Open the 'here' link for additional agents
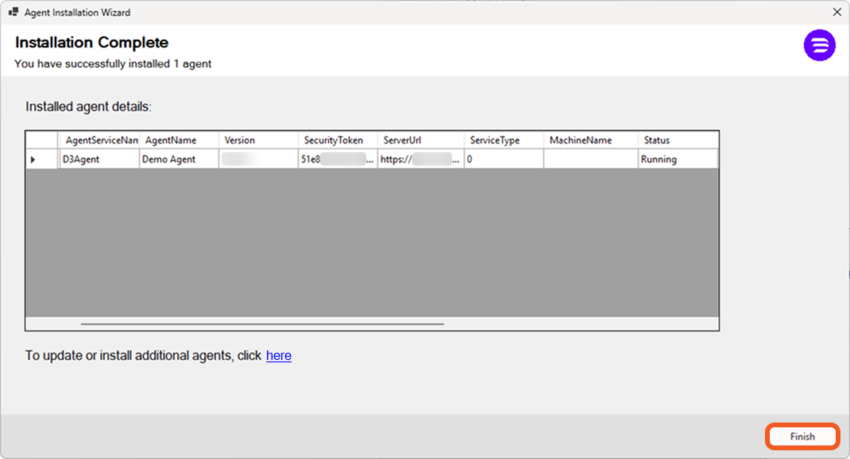Image resolution: width=850 pixels, height=459 pixels. [x=279, y=356]
